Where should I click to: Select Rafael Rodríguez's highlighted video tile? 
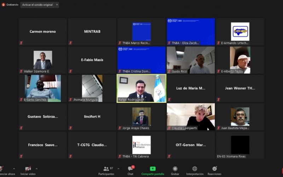(141, 88)
